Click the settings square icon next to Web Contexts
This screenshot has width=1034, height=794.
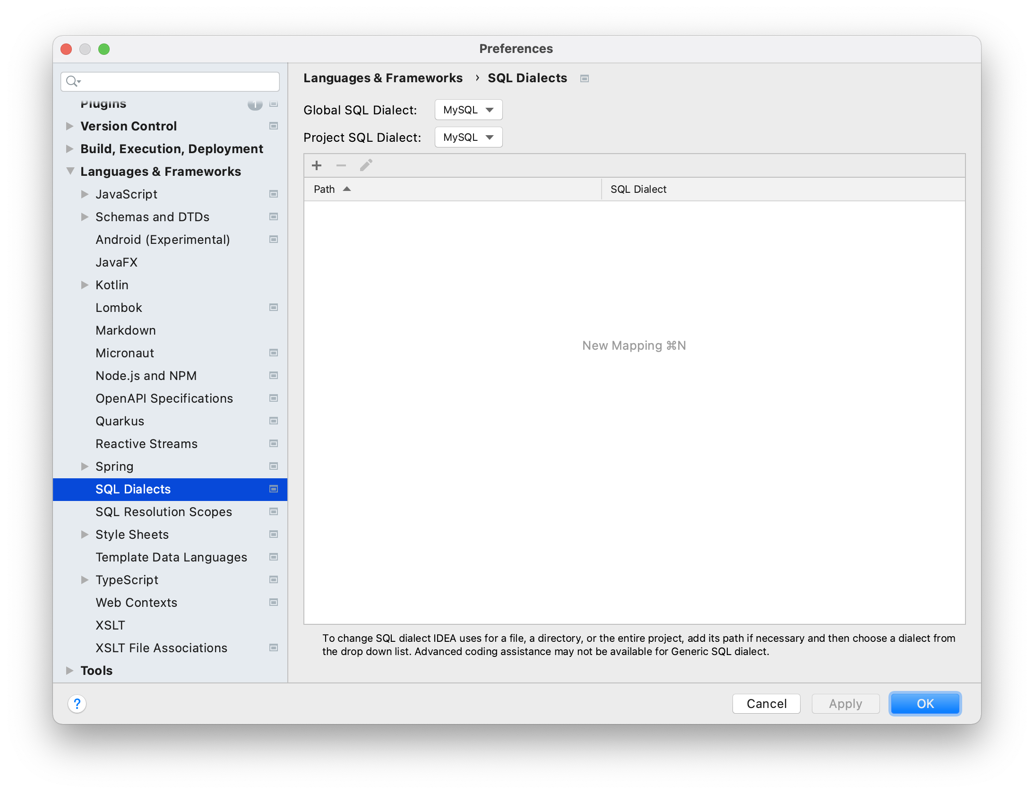tap(273, 603)
